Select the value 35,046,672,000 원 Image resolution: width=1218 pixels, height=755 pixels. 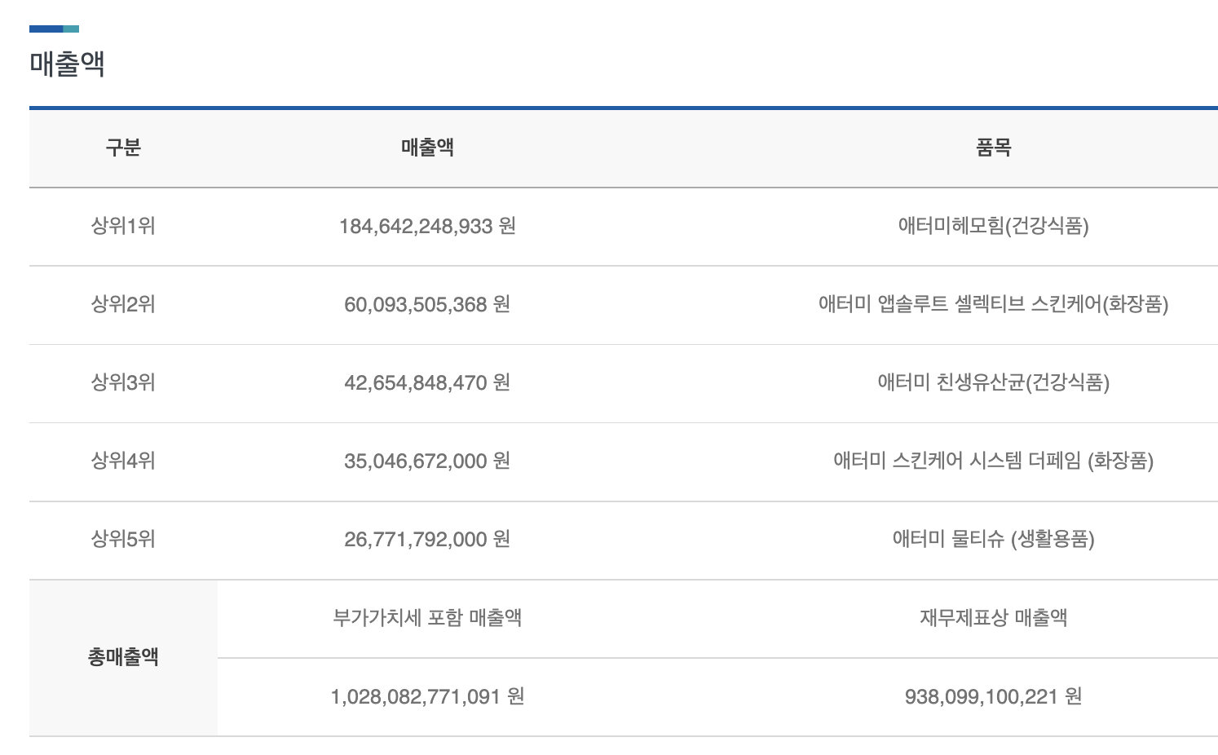pyautogui.click(x=427, y=461)
